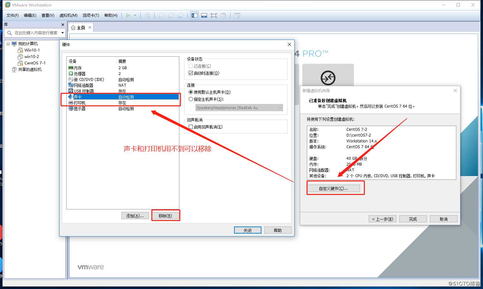This screenshot has width=483, height=289.
Task: Close the 库 library panel
Action: (x=63, y=24)
